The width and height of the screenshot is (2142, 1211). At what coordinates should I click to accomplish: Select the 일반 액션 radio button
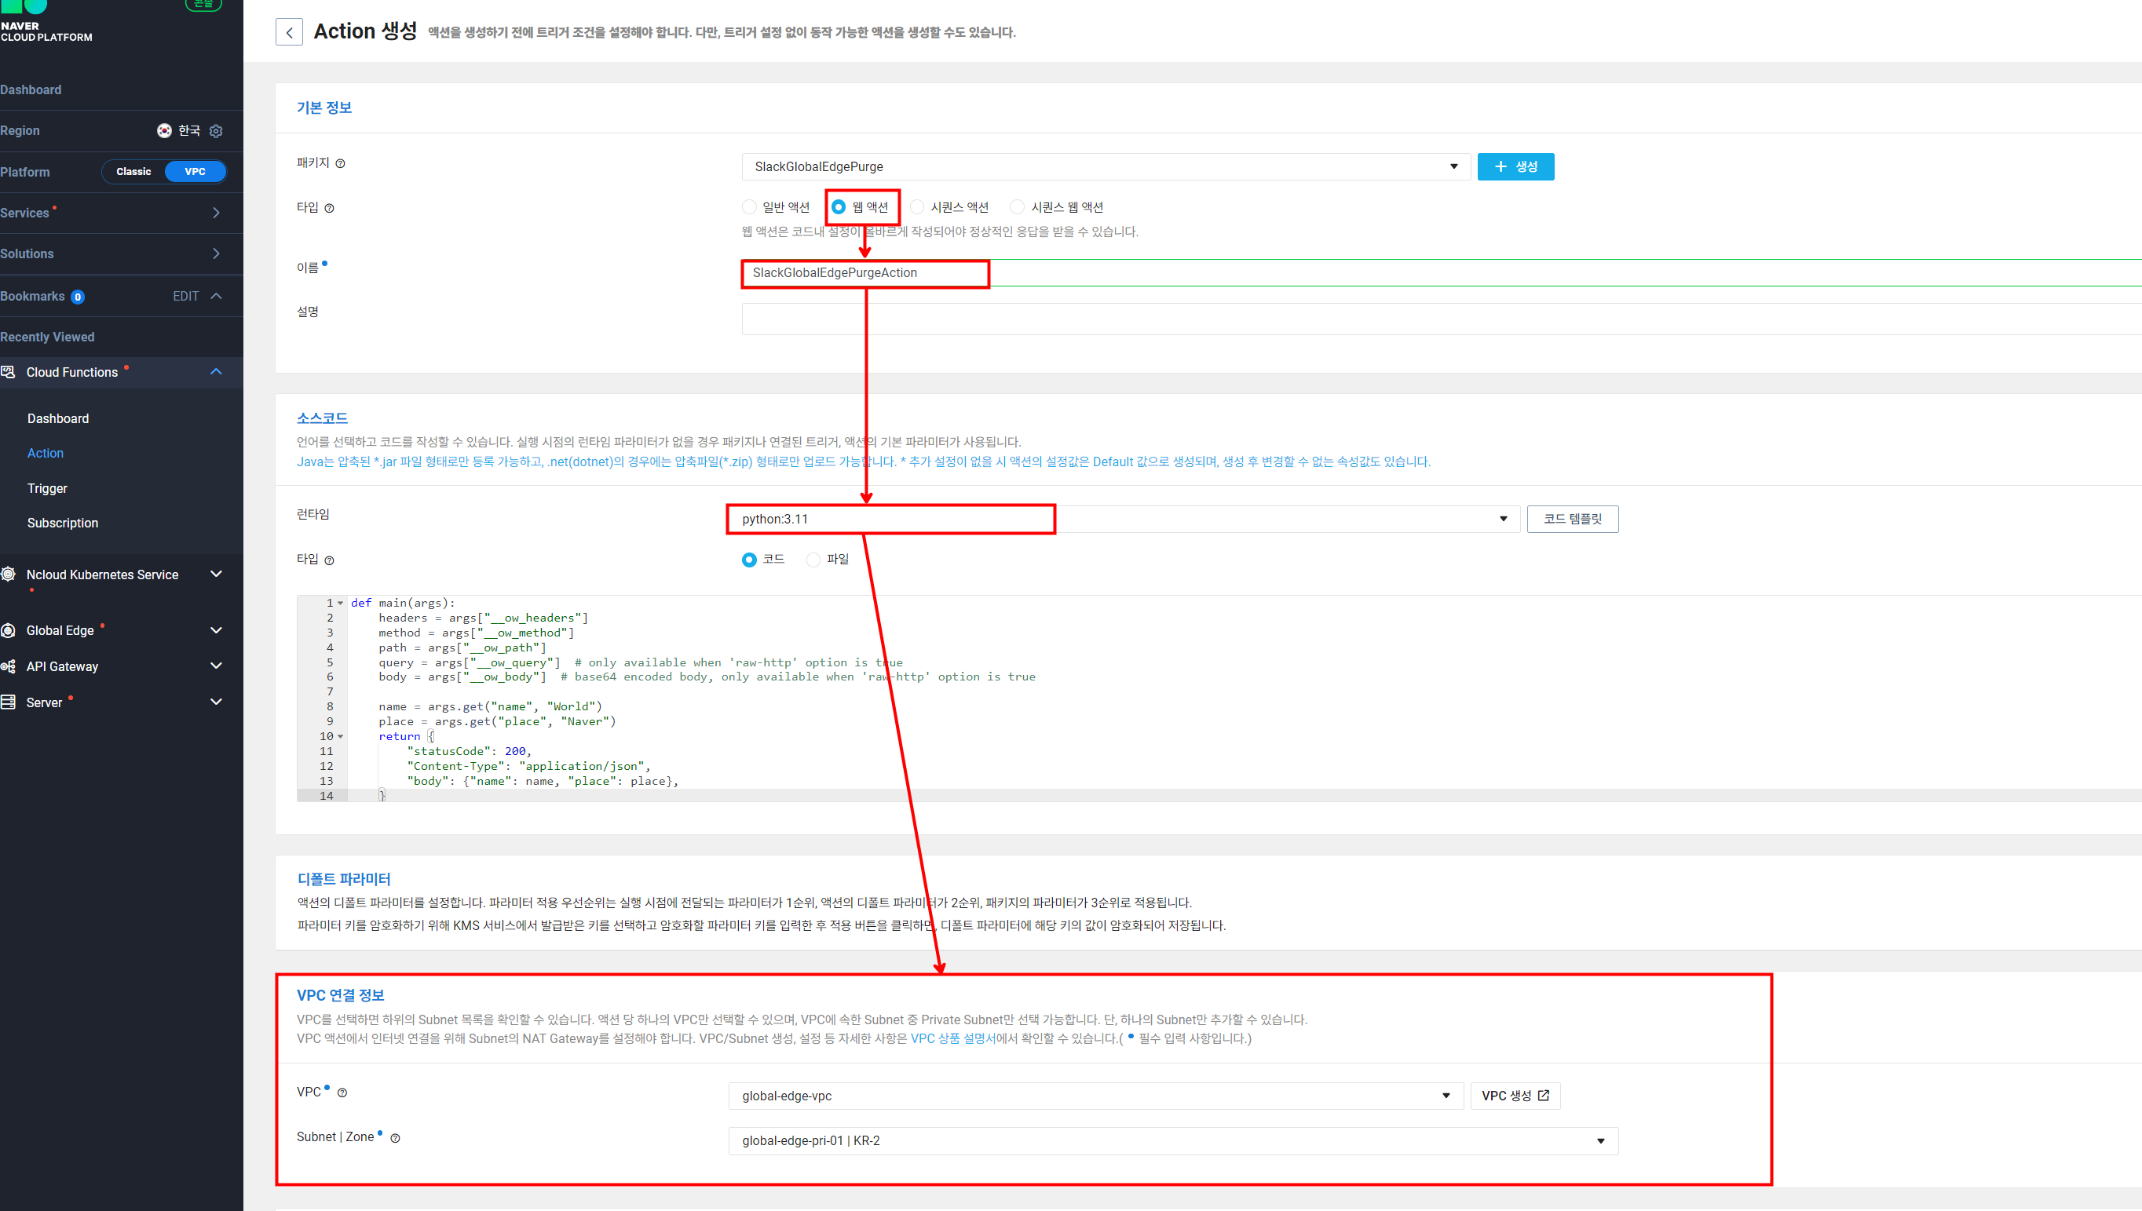(x=750, y=207)
